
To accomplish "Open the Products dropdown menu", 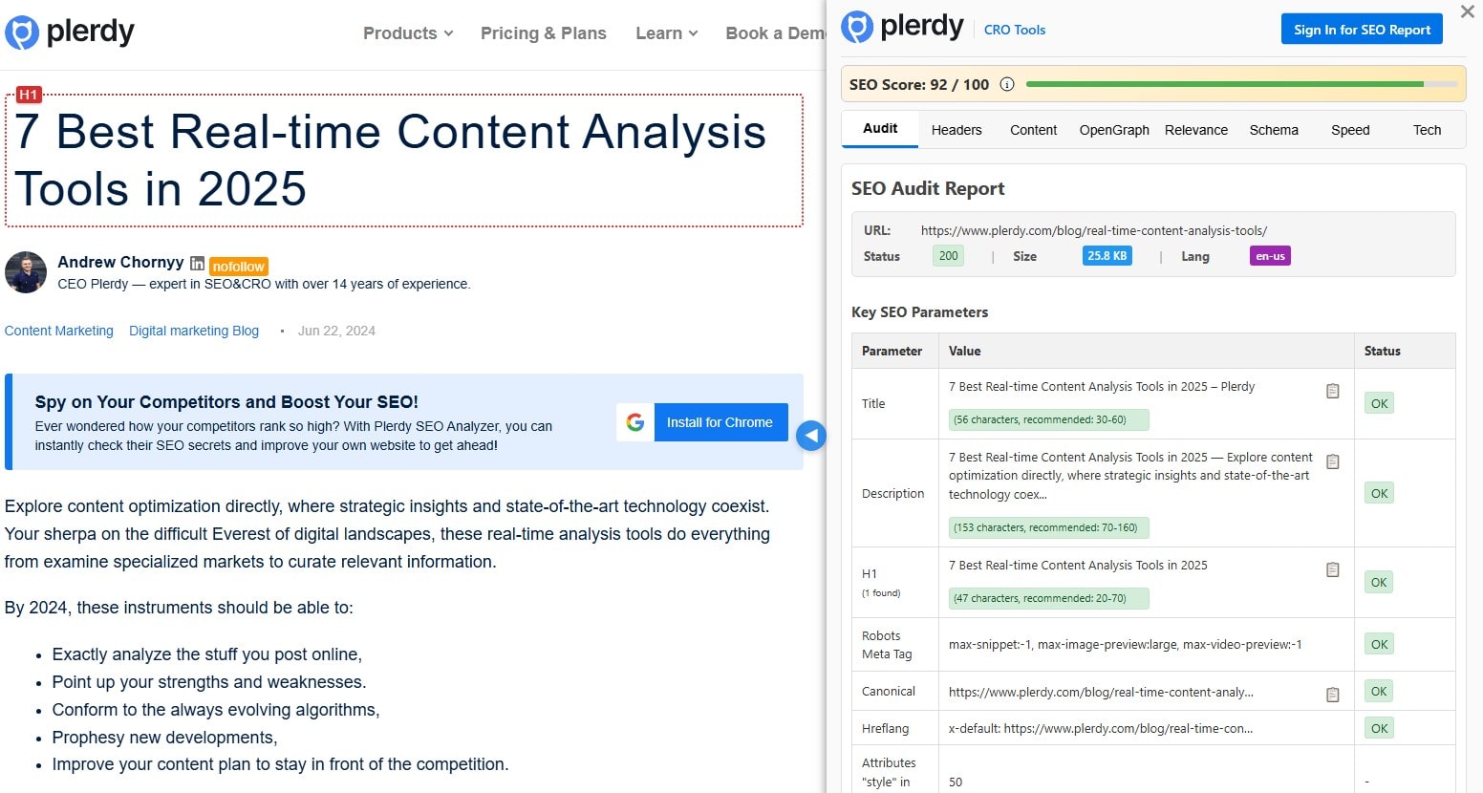I will [406, 32].
